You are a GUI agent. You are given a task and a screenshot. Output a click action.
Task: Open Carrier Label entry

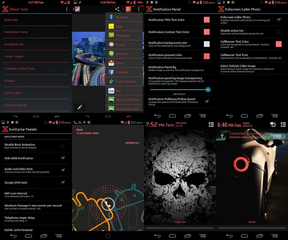pos(36,93)
